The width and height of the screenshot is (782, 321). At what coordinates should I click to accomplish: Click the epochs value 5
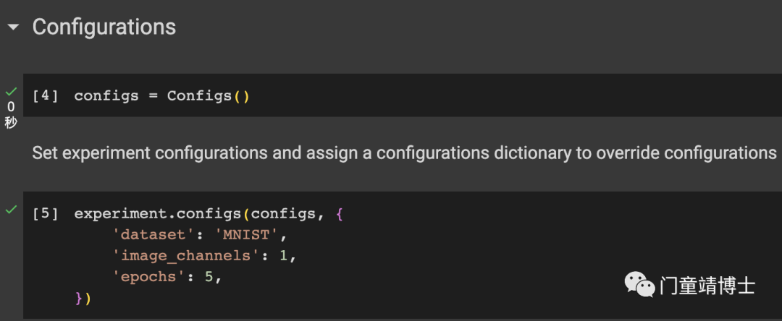209,276
